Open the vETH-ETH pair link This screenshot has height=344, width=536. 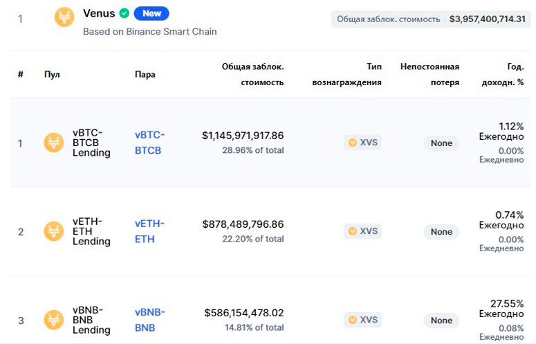coord(149,231)
